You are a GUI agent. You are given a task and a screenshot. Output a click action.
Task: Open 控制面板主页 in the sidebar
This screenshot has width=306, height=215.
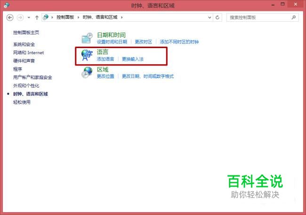(x=26, y=33)
